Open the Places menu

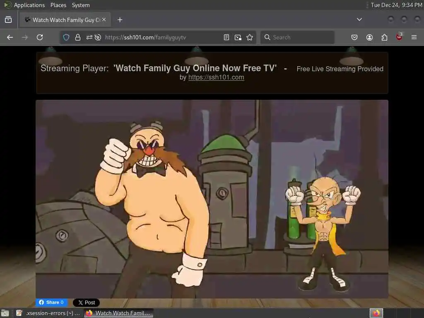click(x=58, y=5)
